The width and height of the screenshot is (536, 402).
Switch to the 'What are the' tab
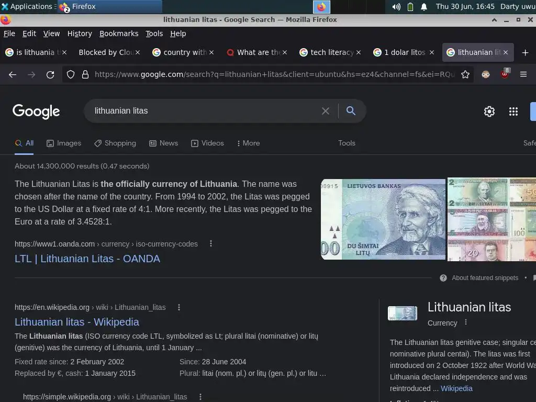(256, 52)
